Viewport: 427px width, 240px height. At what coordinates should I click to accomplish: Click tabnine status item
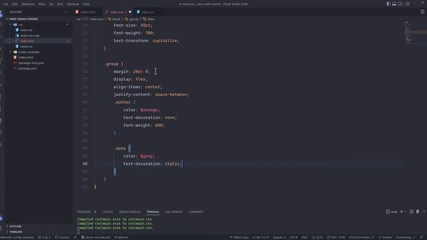coord(121,237)
